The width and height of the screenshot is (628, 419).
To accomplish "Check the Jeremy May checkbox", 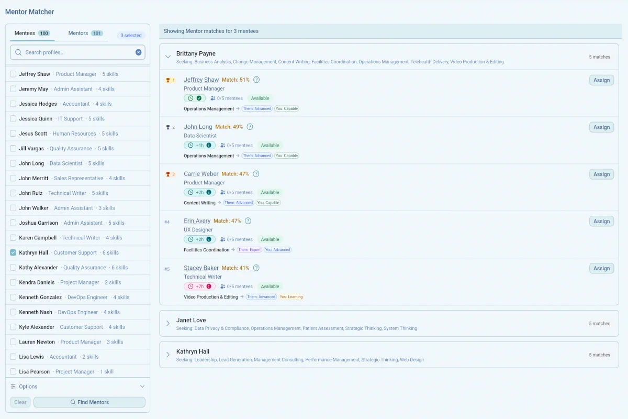I will click(x=13, y=89).
